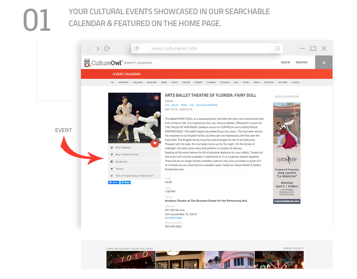Click the browser forward arrow icon
357x279 pixels.
click(x=98, y=49)
